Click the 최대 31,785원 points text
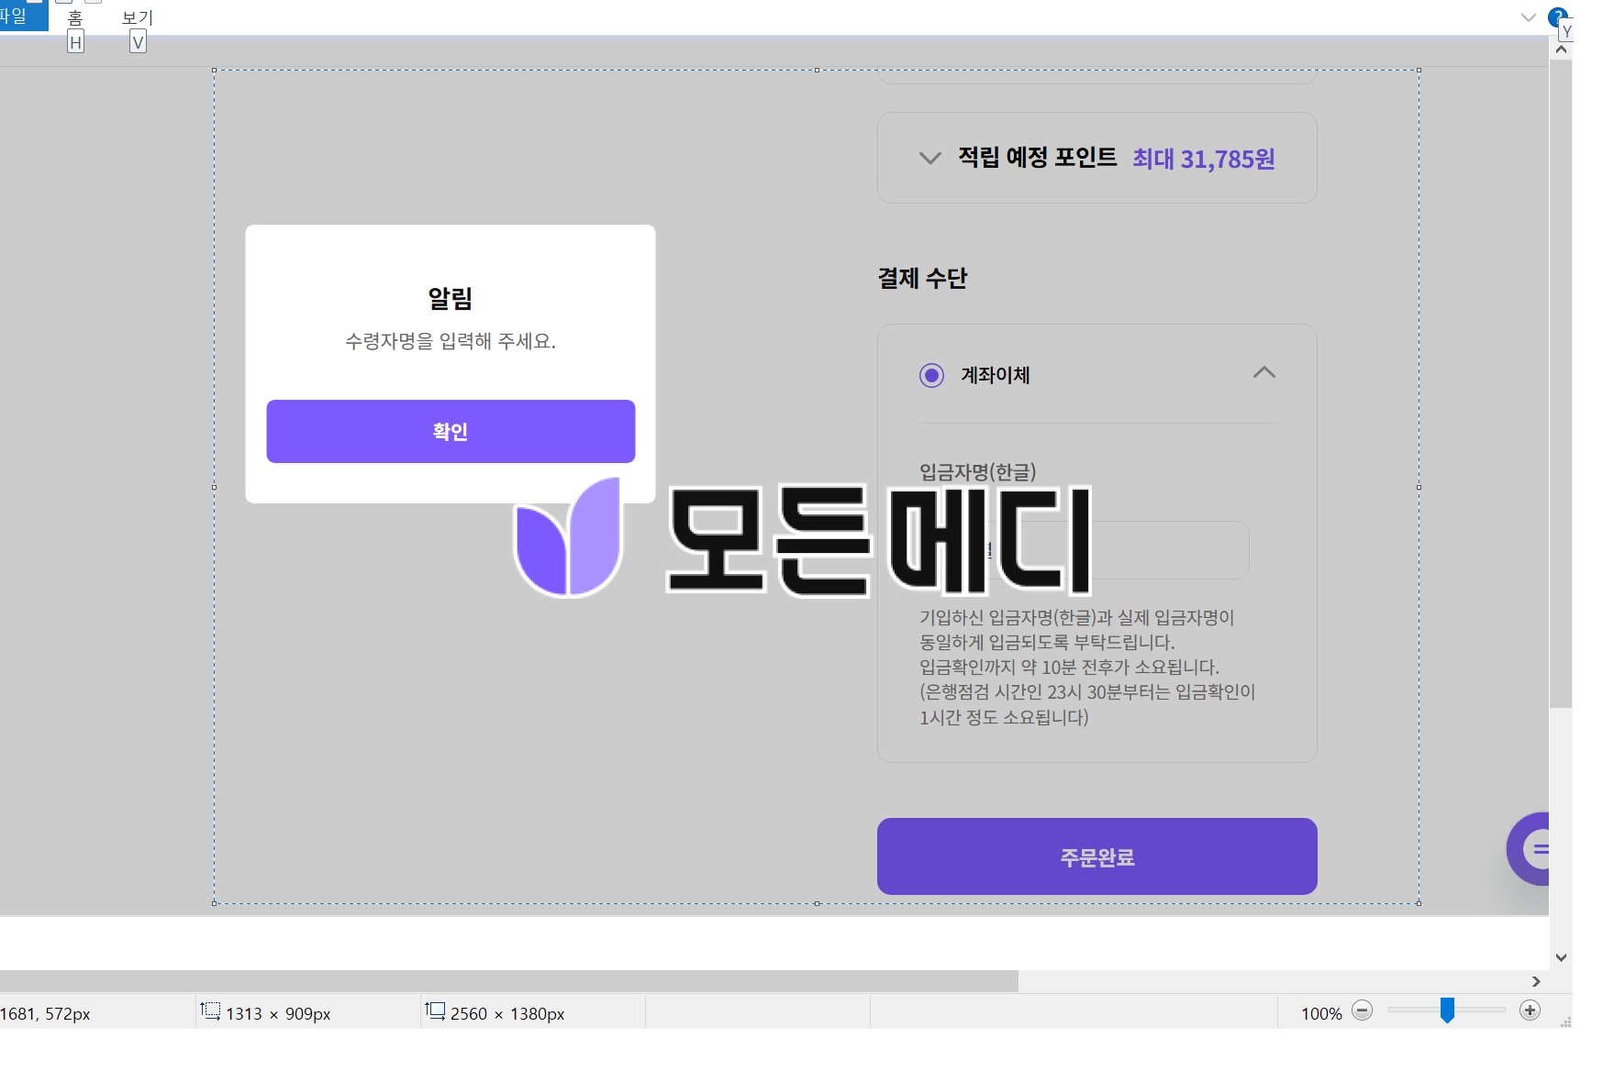This screenshot has width=1603, height=1071. coord(1203,159)
